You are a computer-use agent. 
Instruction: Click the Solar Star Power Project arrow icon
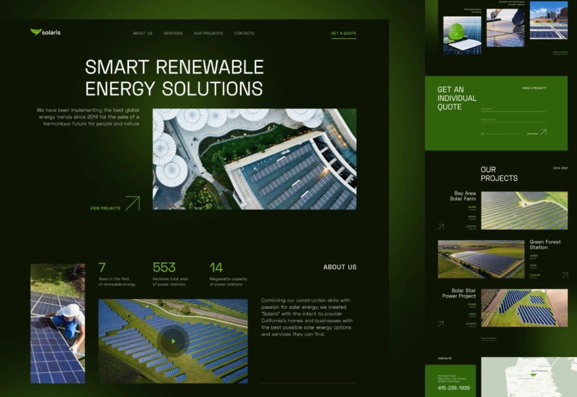(441, 324)
